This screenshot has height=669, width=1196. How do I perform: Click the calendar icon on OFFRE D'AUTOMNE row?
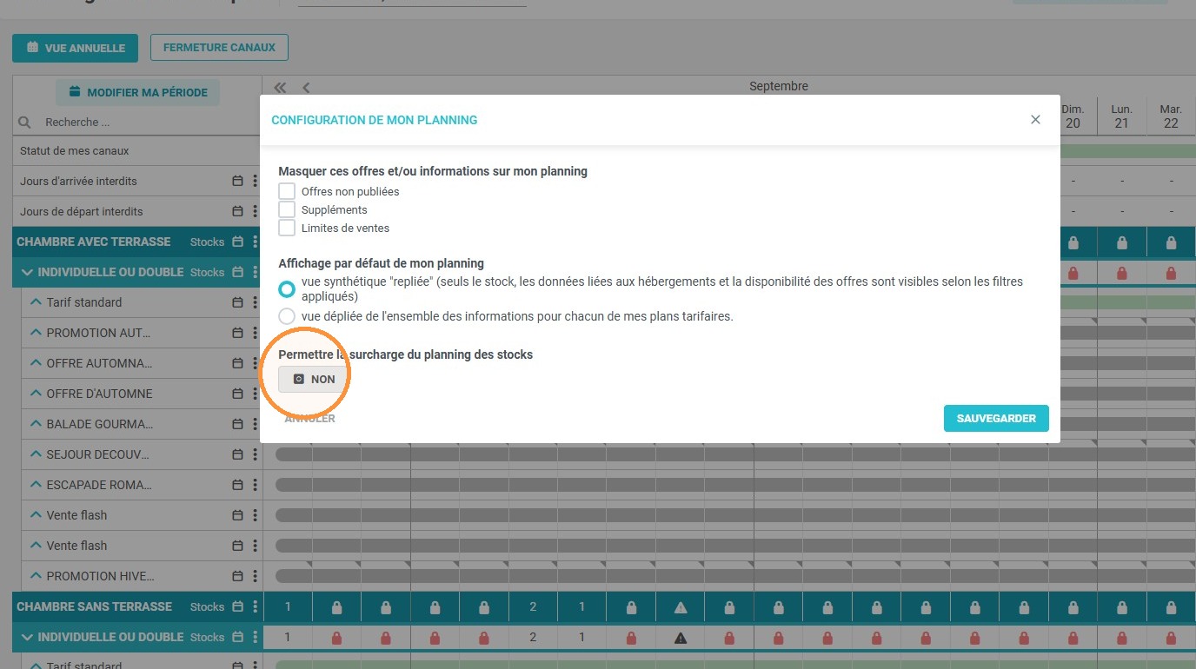click(x=237, y=394)
